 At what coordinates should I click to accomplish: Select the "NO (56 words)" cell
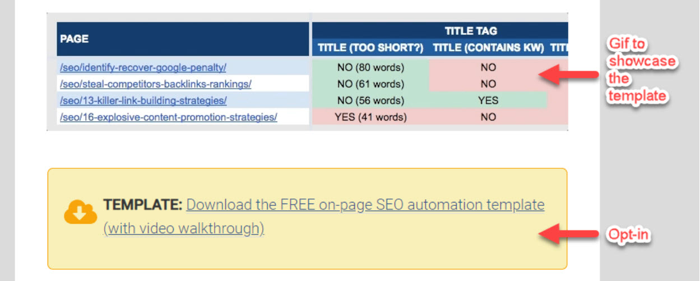[370, 101]
